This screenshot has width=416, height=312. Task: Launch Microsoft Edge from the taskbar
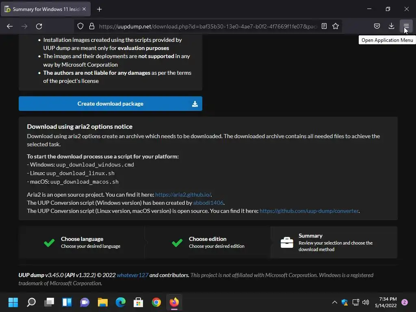120,302
